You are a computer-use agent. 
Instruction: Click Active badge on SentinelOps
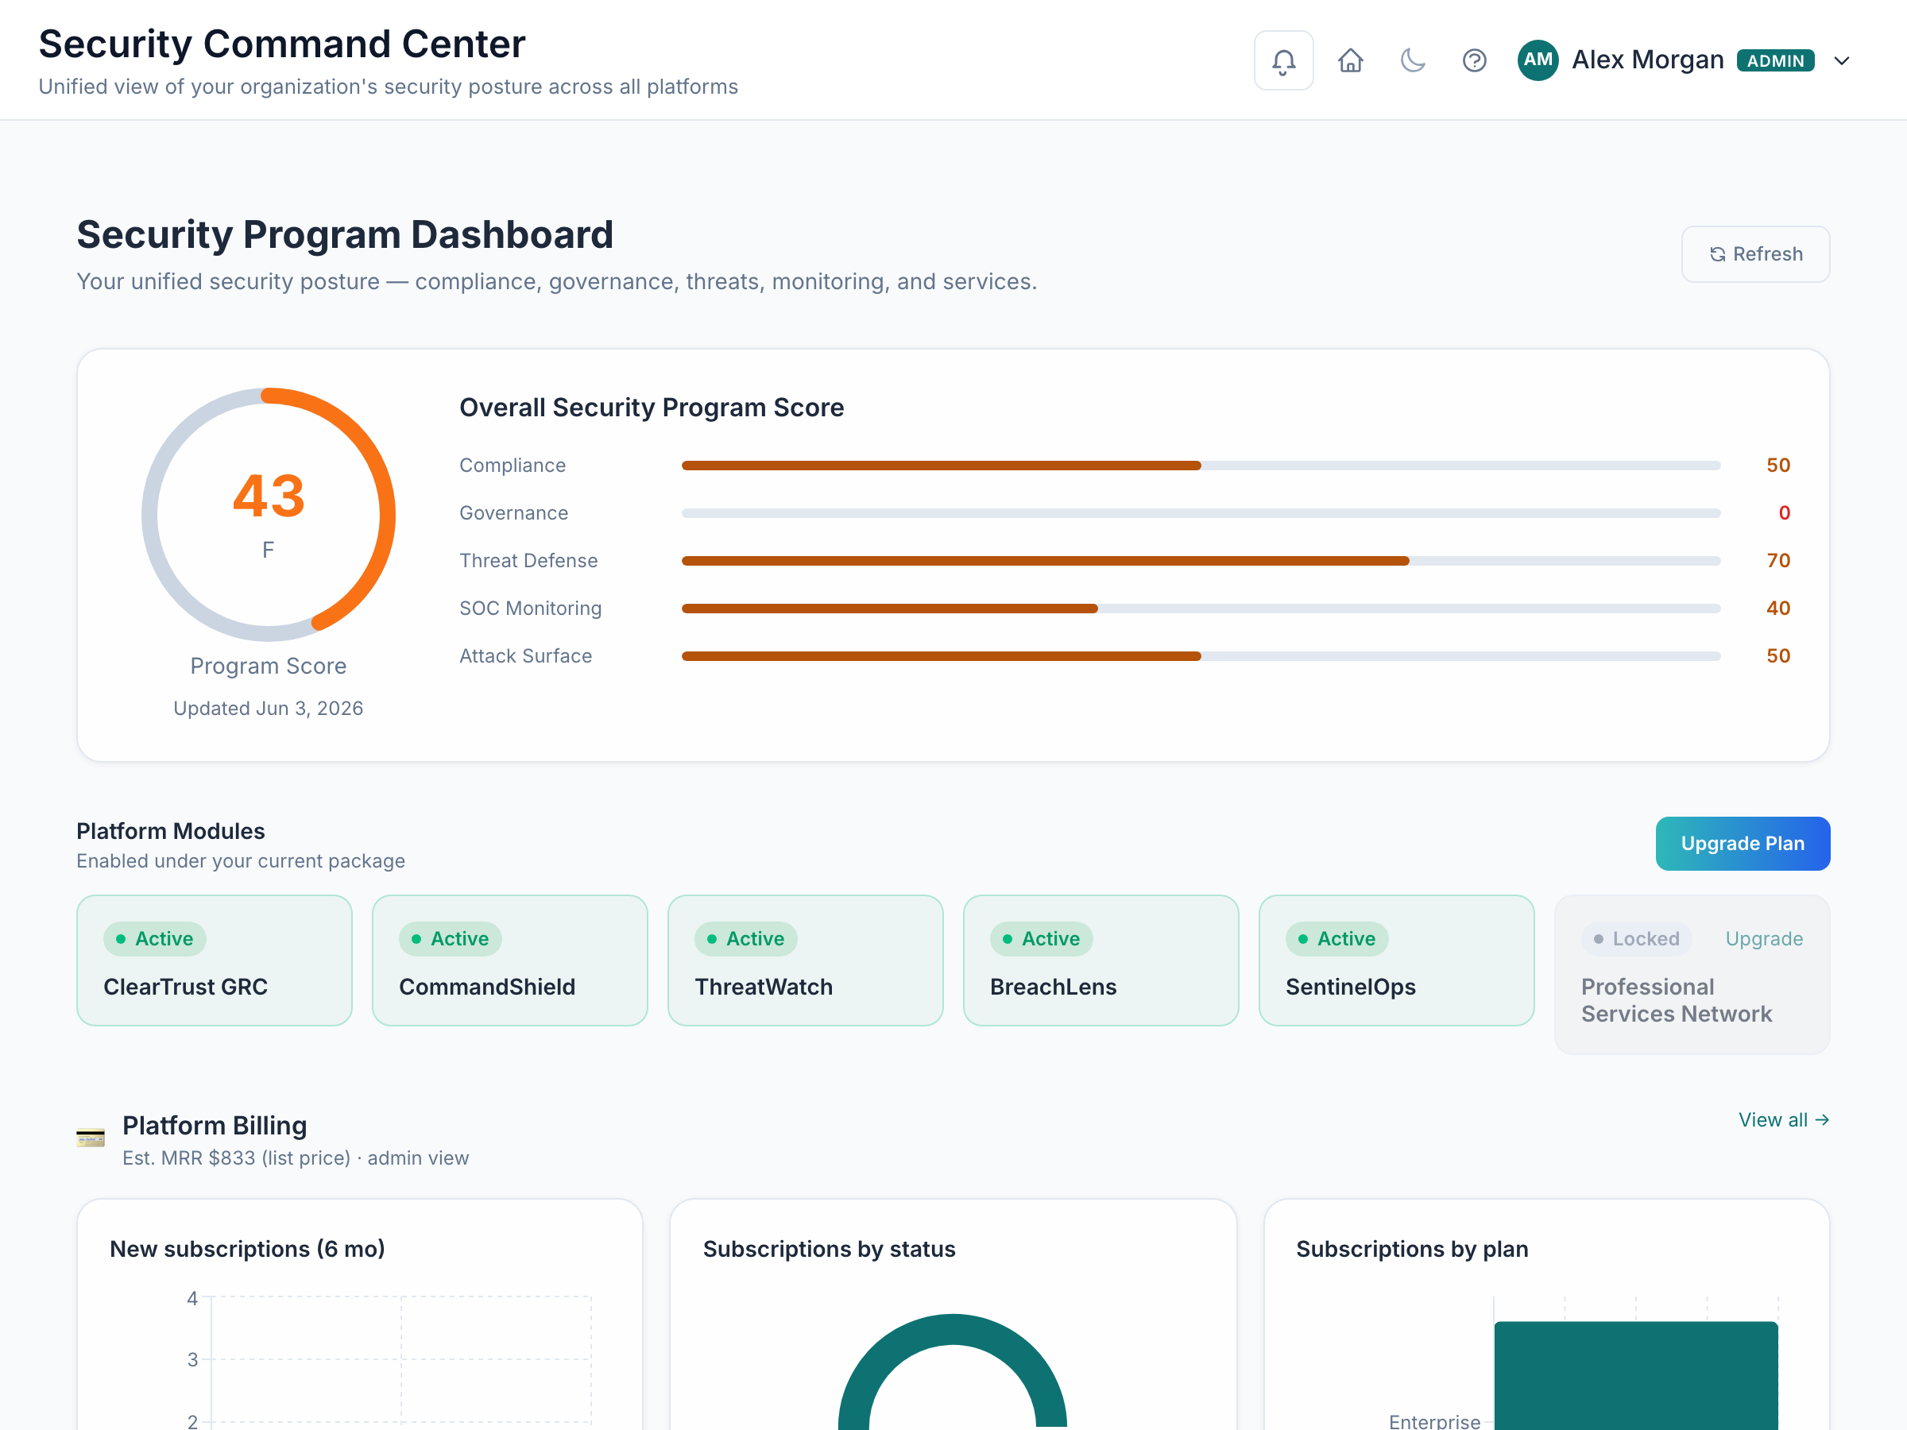[1337, 939]
